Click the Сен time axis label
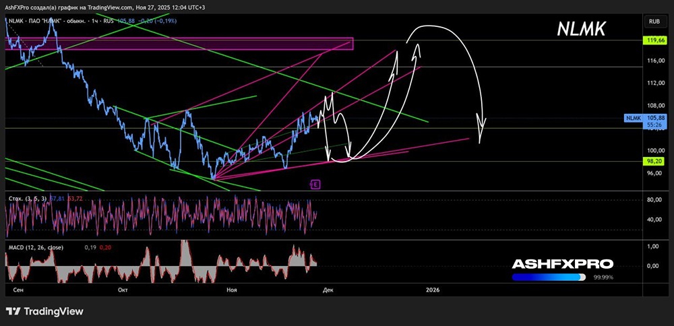The width and height of the screenshot is (674, 326). click(x=18, y=290)
